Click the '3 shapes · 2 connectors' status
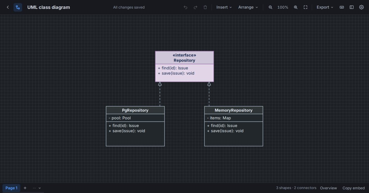This screenshot has width=369, height=193. coord(296,188)
